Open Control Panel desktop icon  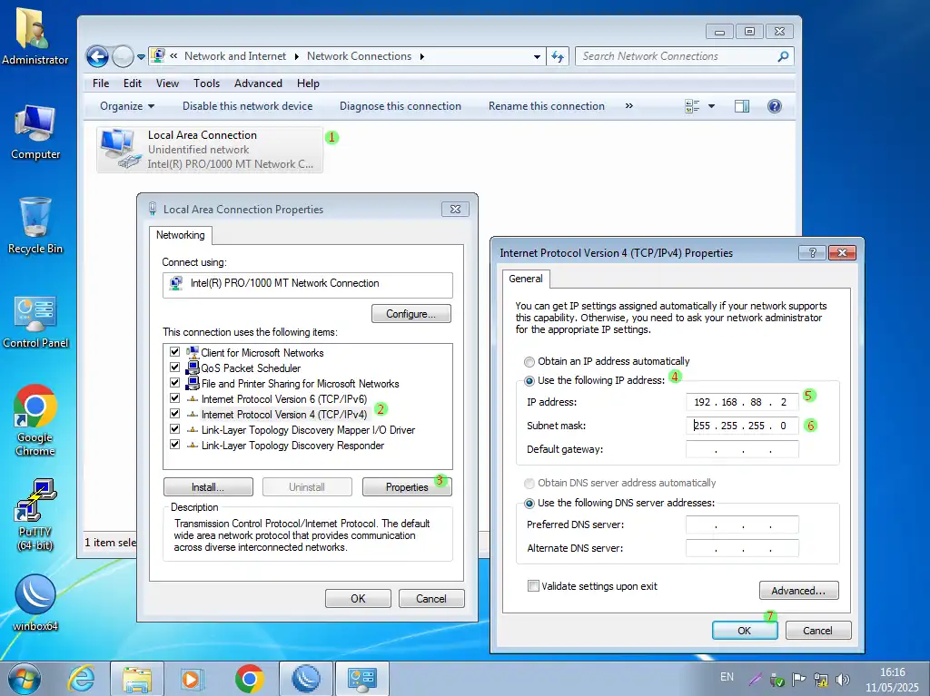pyautogui.click(x=35, y=314)
